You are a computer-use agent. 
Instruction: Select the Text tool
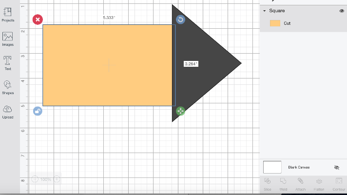[7, 63]
